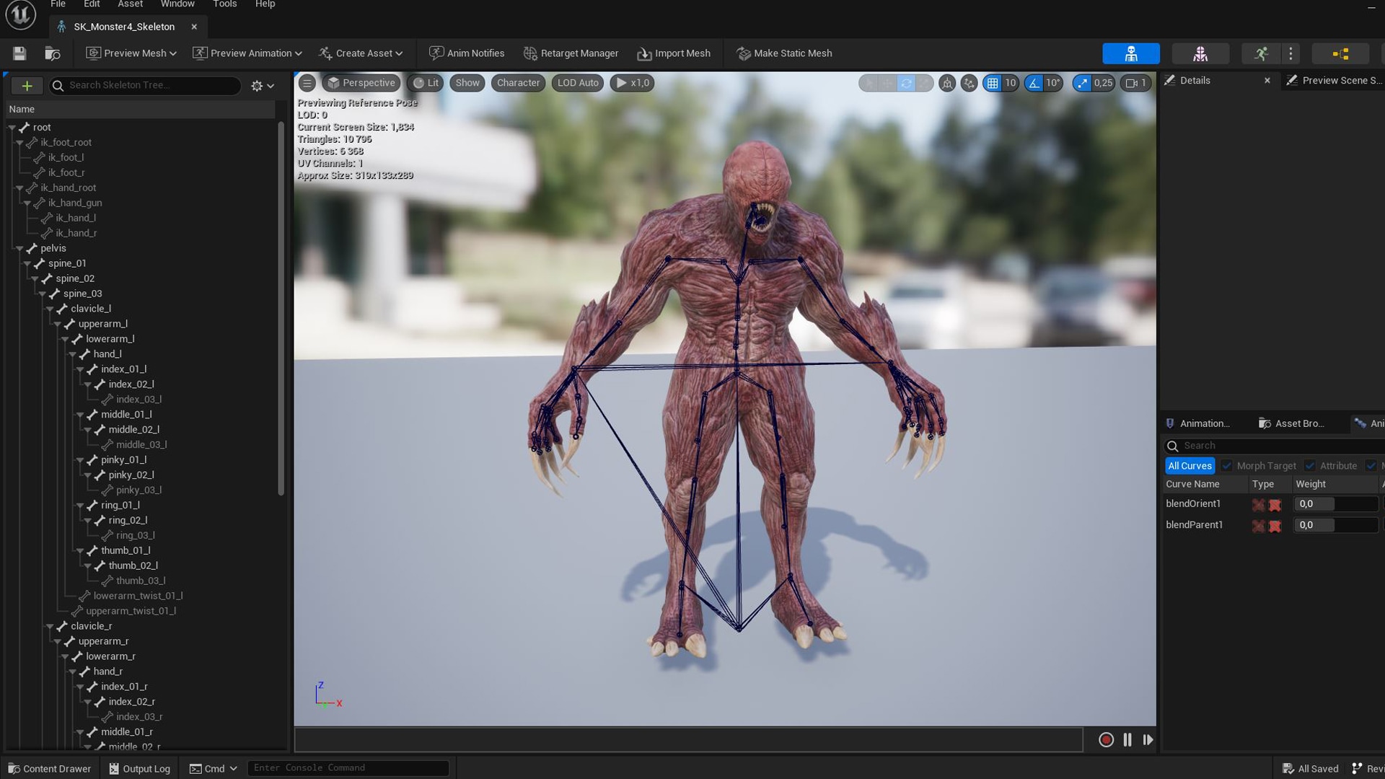Click the All Curves filter button

tap(1189, 465)
